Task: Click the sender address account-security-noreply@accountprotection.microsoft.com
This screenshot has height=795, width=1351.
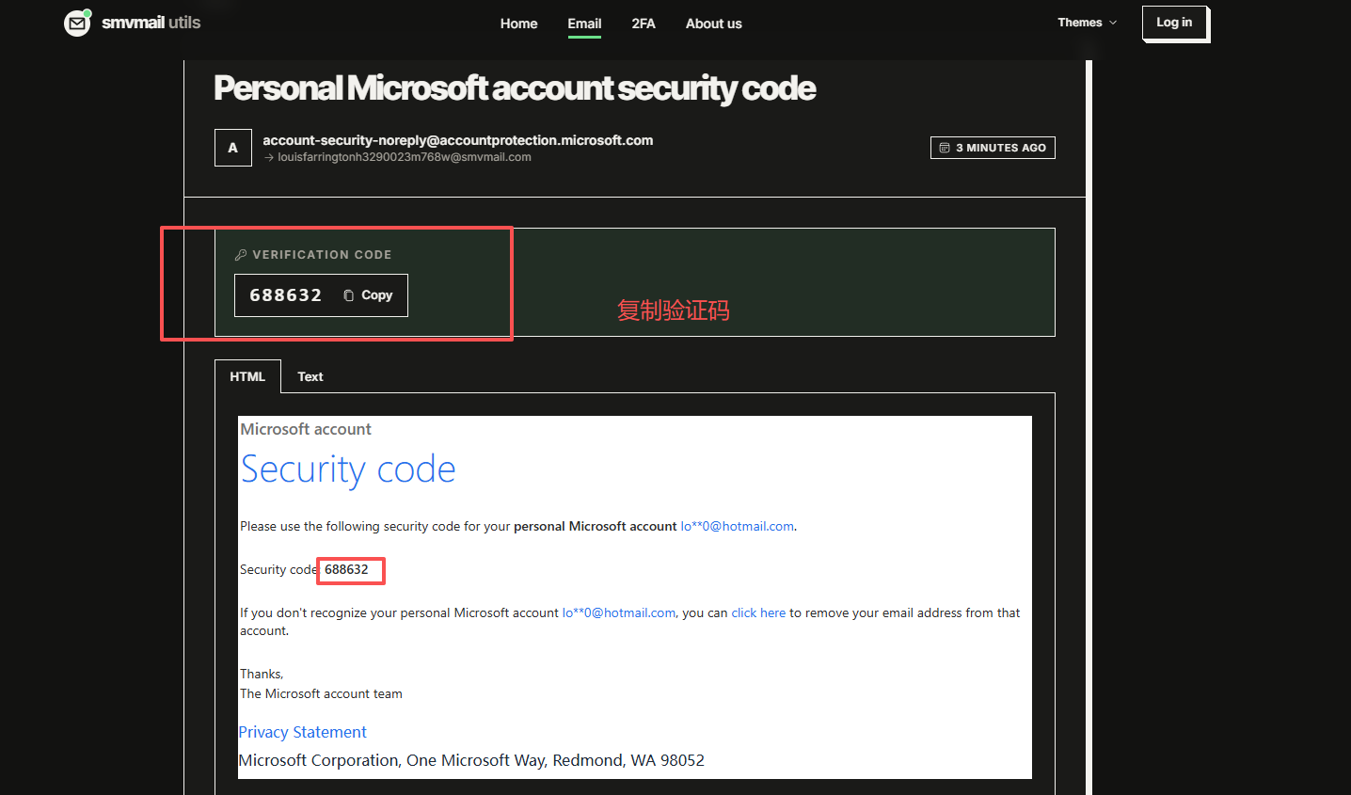Action: 457,140
